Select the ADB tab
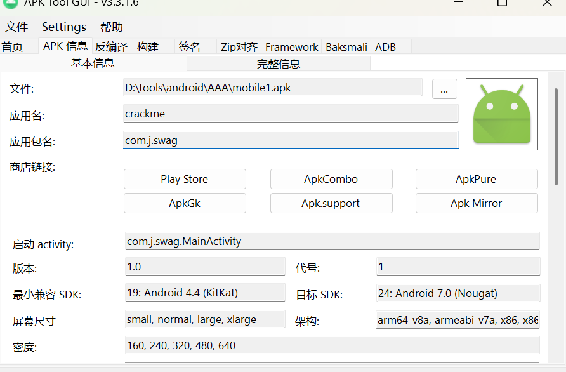This screenshot has width=566, height=372. [x=385, y=47]
